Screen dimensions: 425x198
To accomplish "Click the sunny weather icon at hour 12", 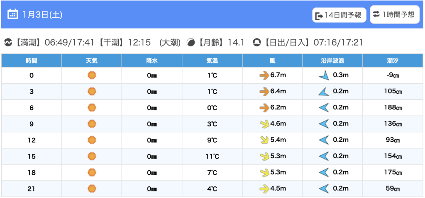I will tap(92, 140).
